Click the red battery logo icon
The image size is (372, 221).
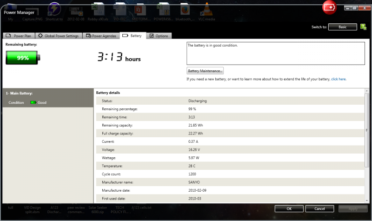(x=331, y=7)
